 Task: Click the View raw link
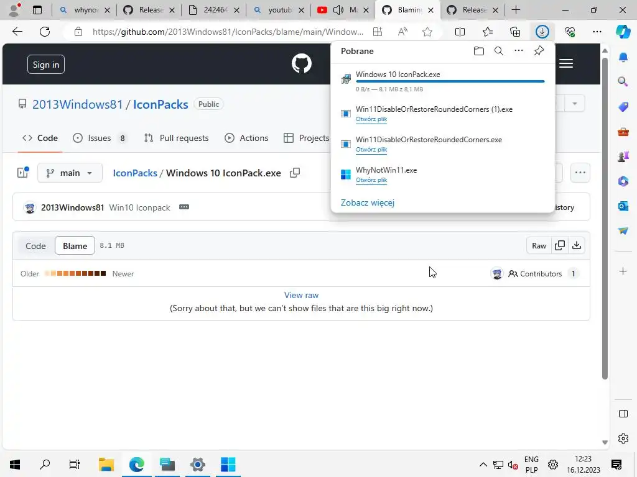tap(301, 295)
